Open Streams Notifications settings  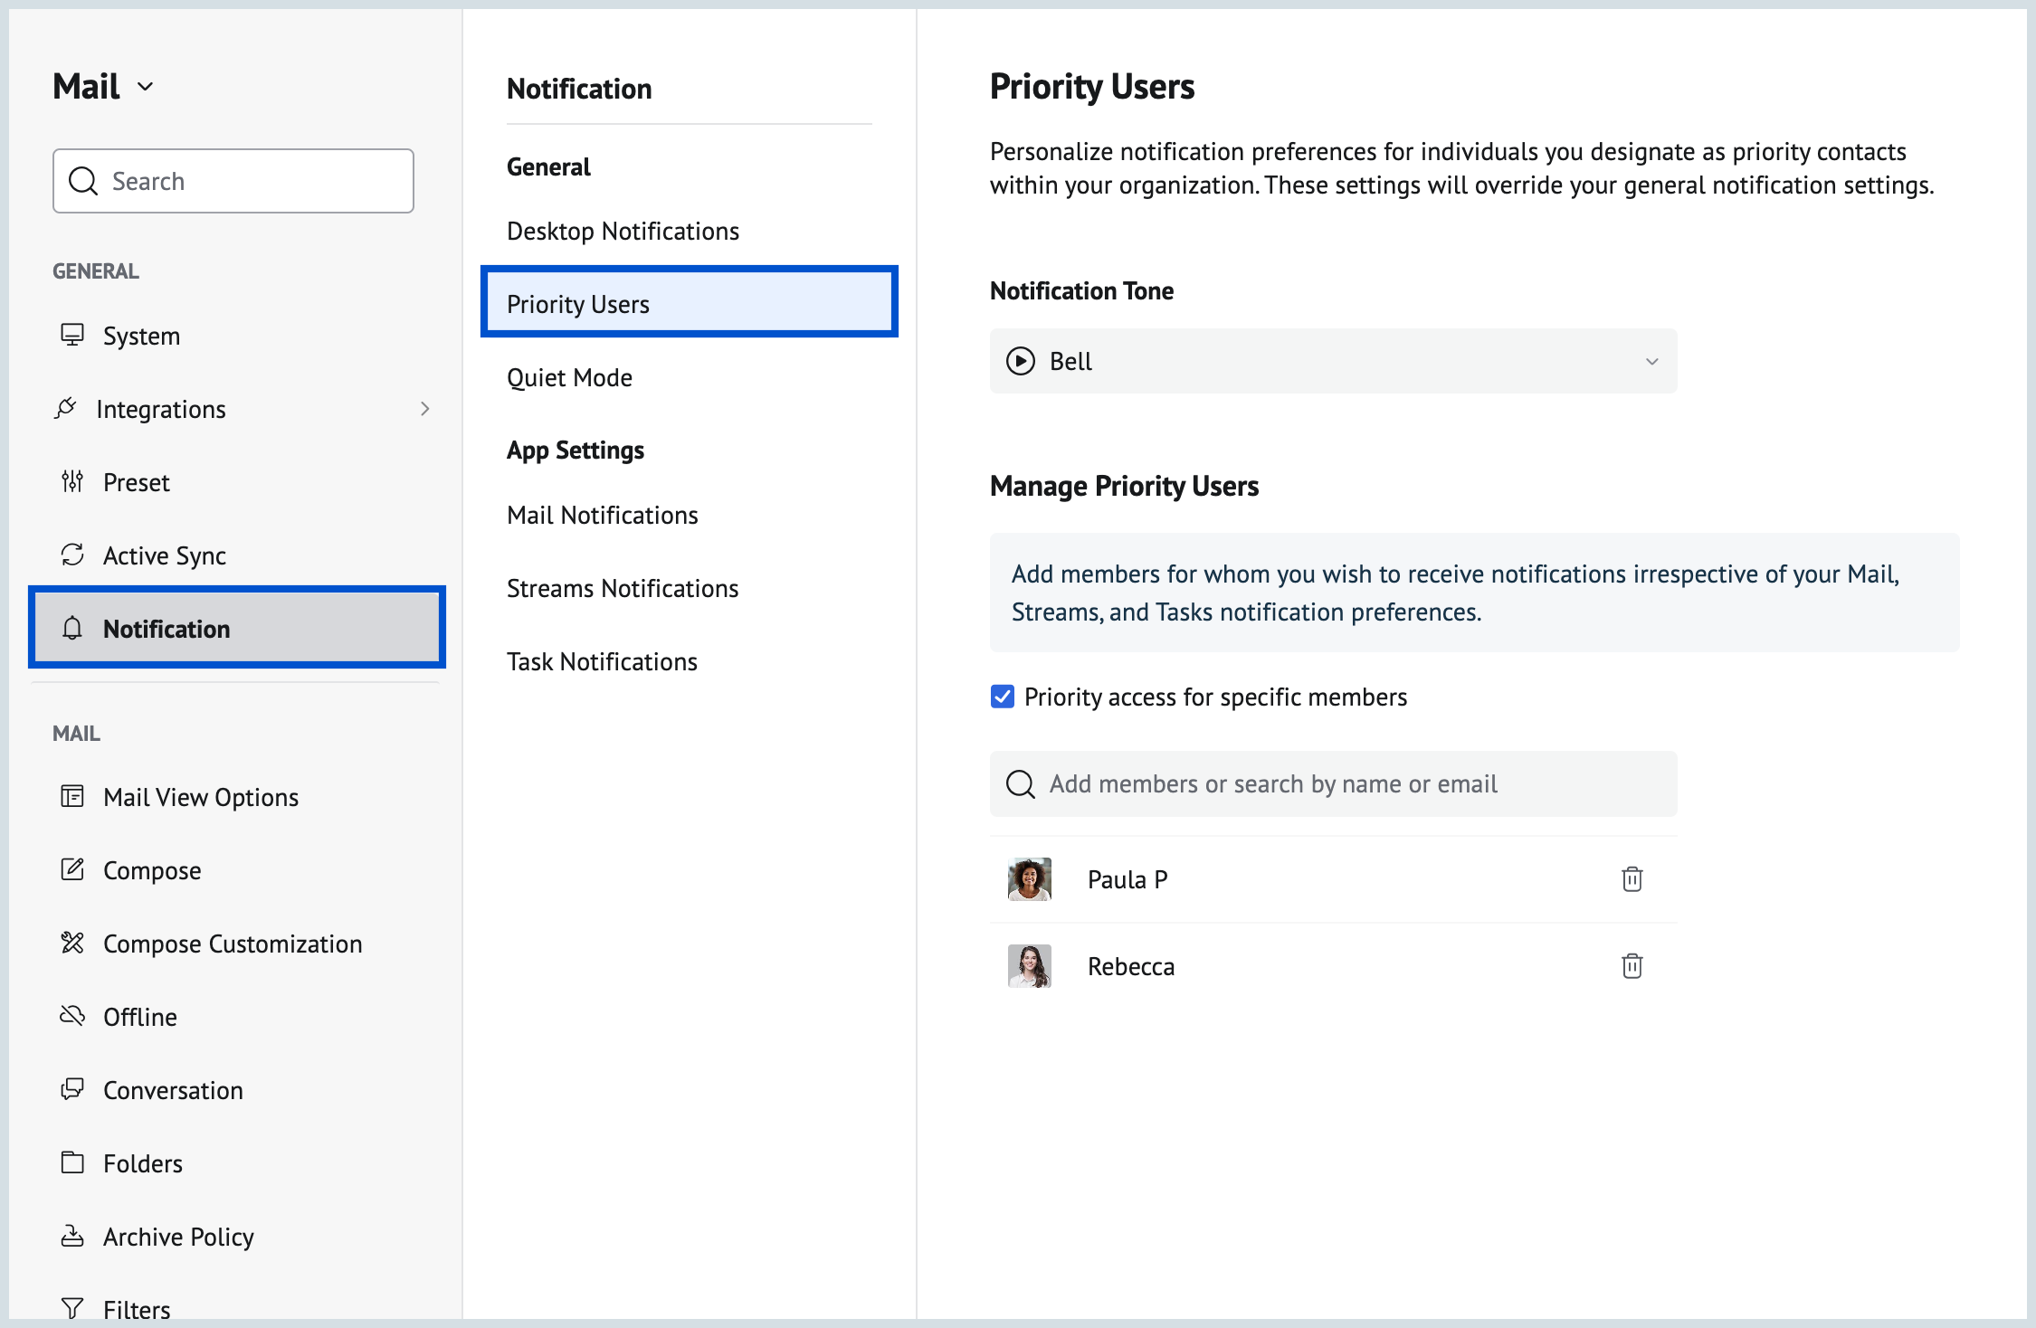[x=623, y=588]
